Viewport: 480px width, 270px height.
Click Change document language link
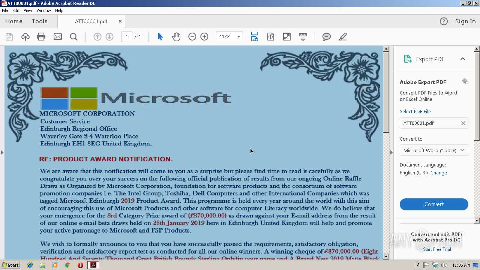click(439, 173)
